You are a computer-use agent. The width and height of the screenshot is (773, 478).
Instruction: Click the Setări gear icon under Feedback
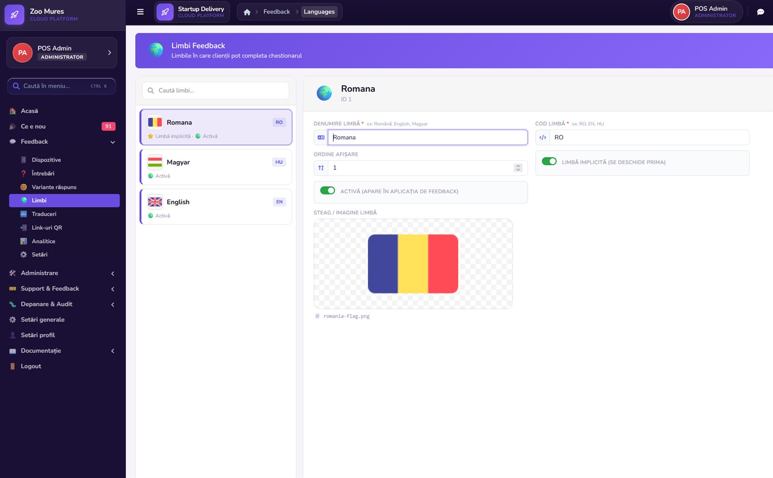(x=23, y=254)
